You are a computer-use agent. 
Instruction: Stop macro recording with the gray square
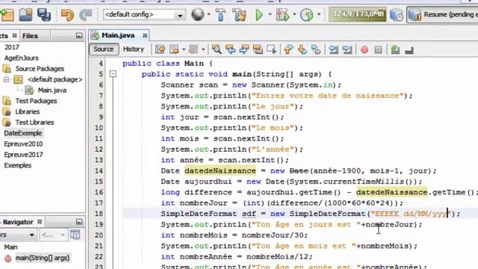click(378, 49)
